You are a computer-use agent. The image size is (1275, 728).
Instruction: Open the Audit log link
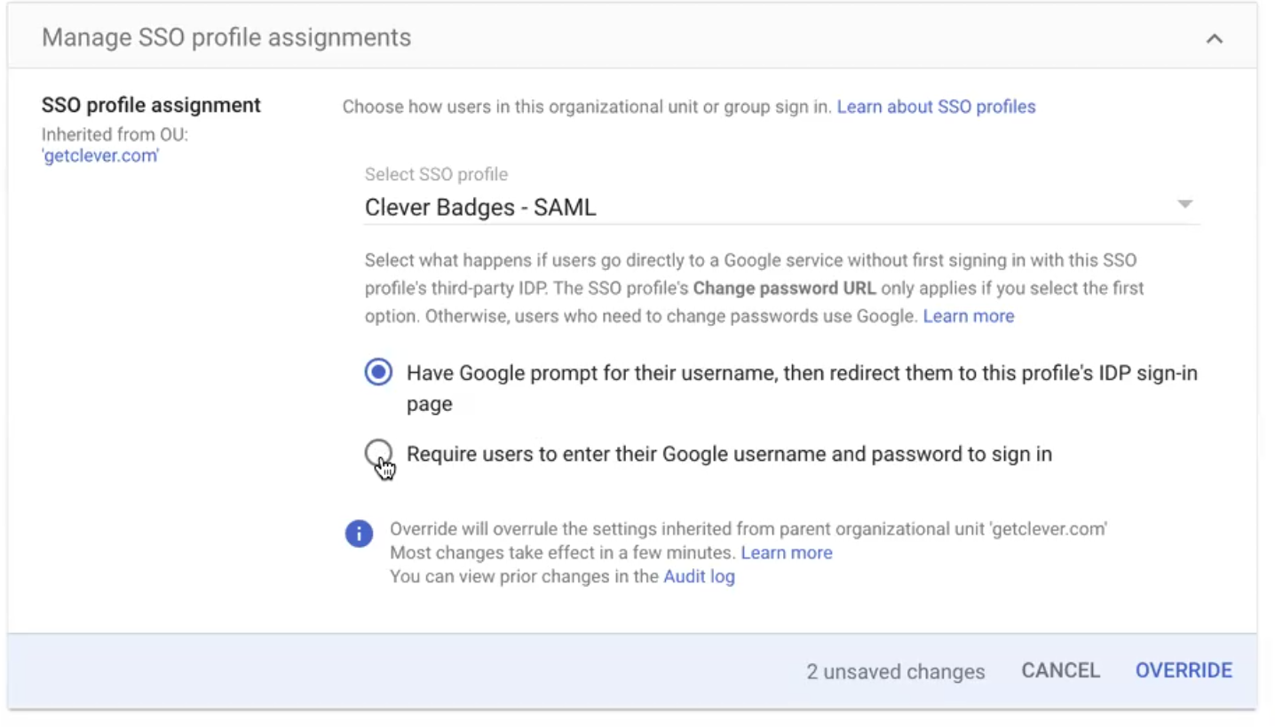point(699,576)
